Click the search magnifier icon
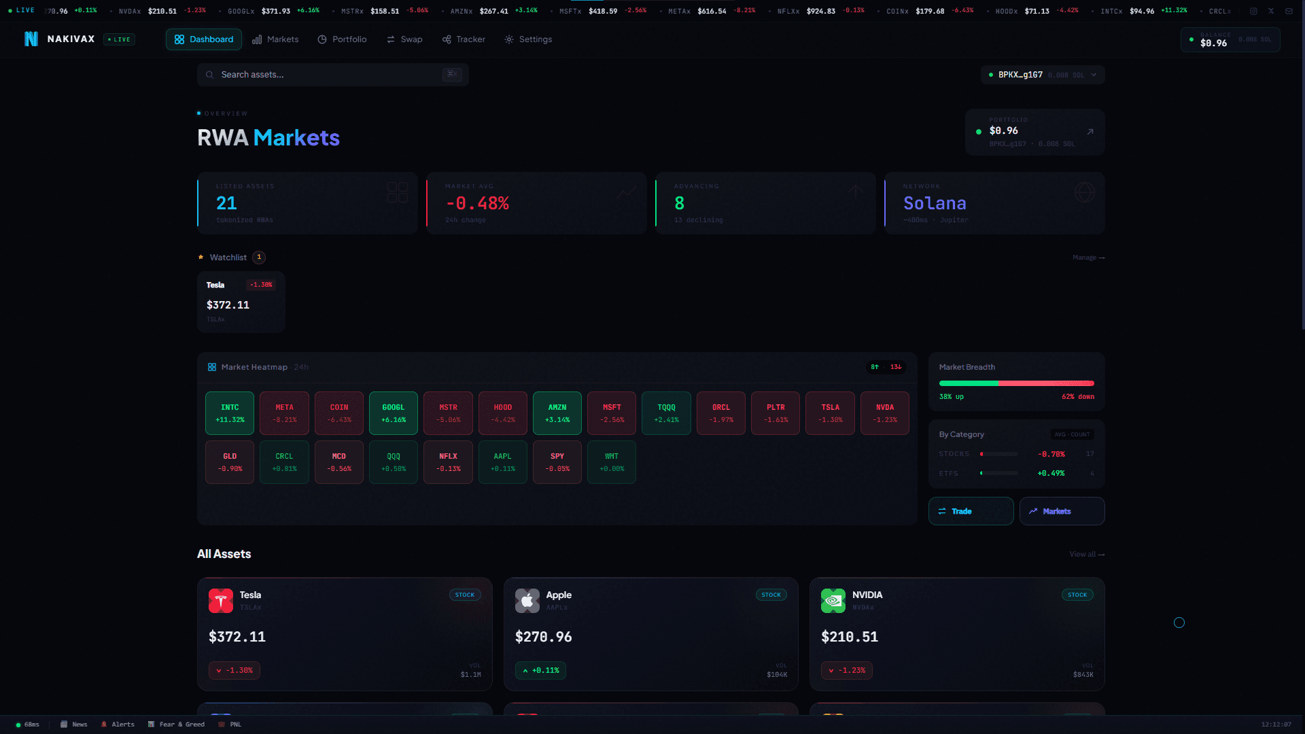1305x734 pixels. 210,75
